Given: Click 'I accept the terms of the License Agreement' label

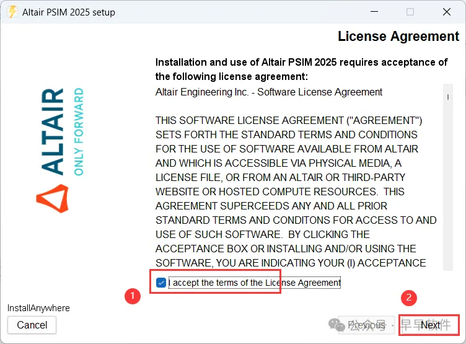Looking at the screenshot, I should click(x=255, y=283).
